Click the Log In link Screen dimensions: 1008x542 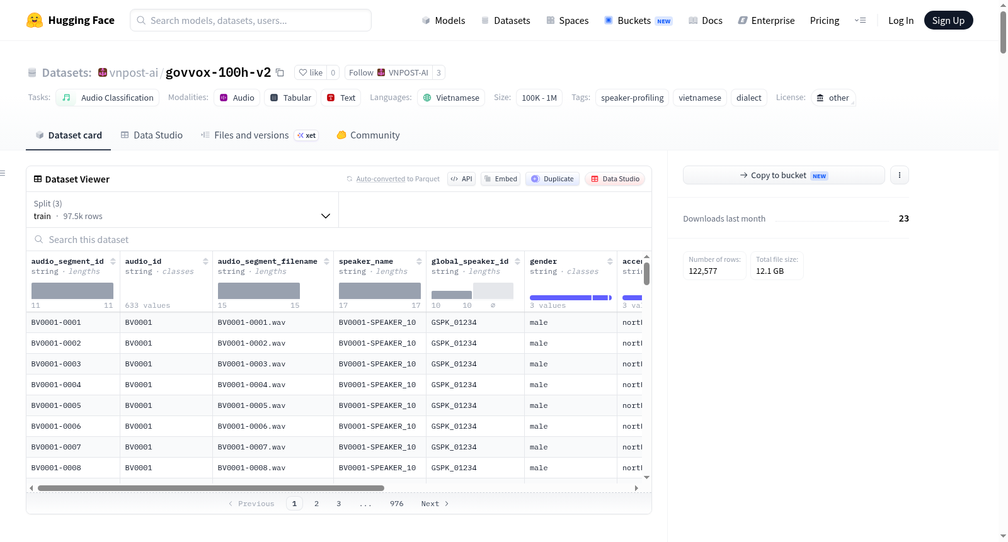[901, 20]
